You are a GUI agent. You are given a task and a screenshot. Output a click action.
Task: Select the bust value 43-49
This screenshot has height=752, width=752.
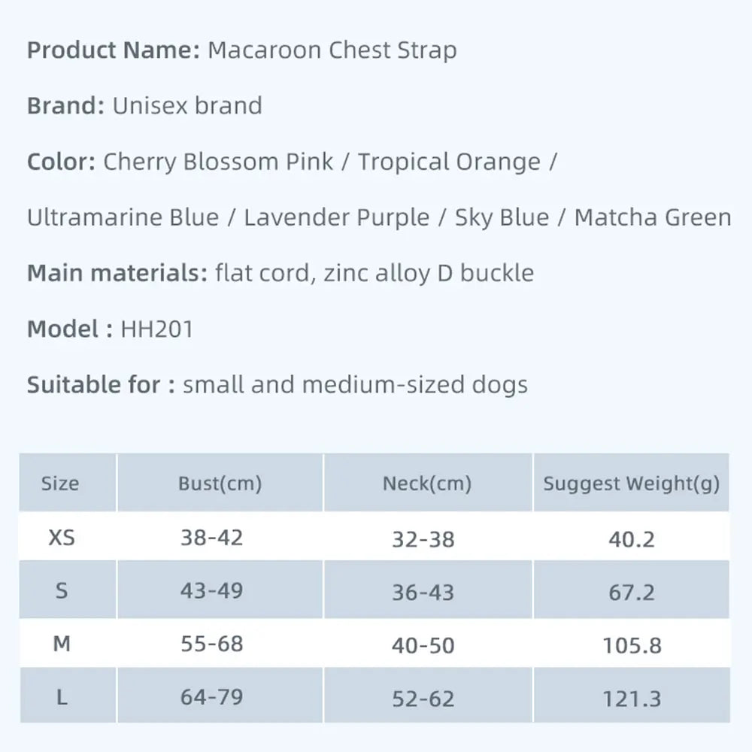click(211, 590)
